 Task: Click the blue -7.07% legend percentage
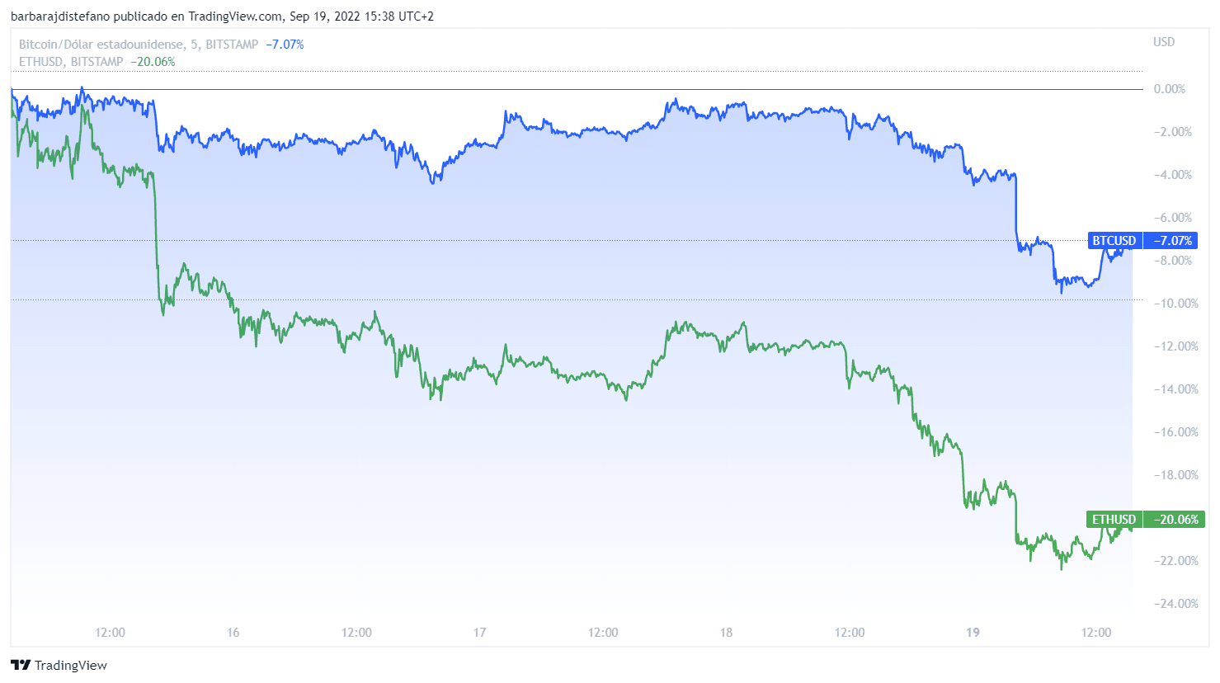pos(285,45)
